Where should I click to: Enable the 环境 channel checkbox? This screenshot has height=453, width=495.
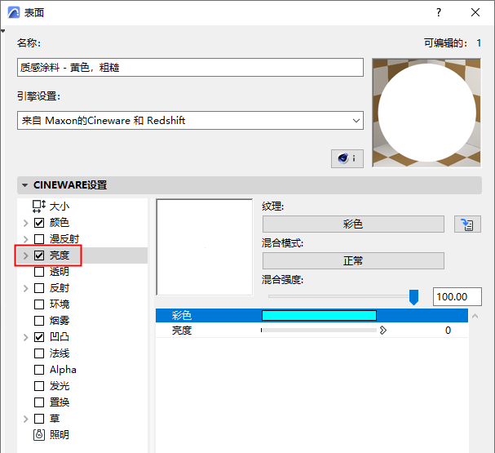coord(39,304)
